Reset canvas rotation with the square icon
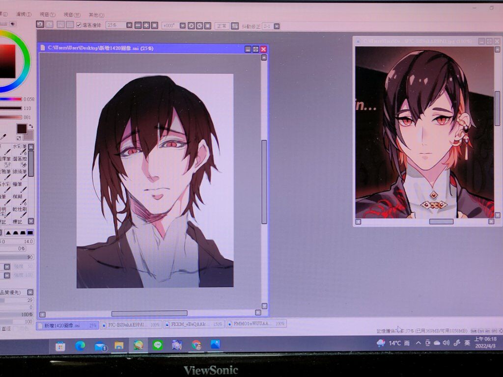503x377 pixels. 208,26
